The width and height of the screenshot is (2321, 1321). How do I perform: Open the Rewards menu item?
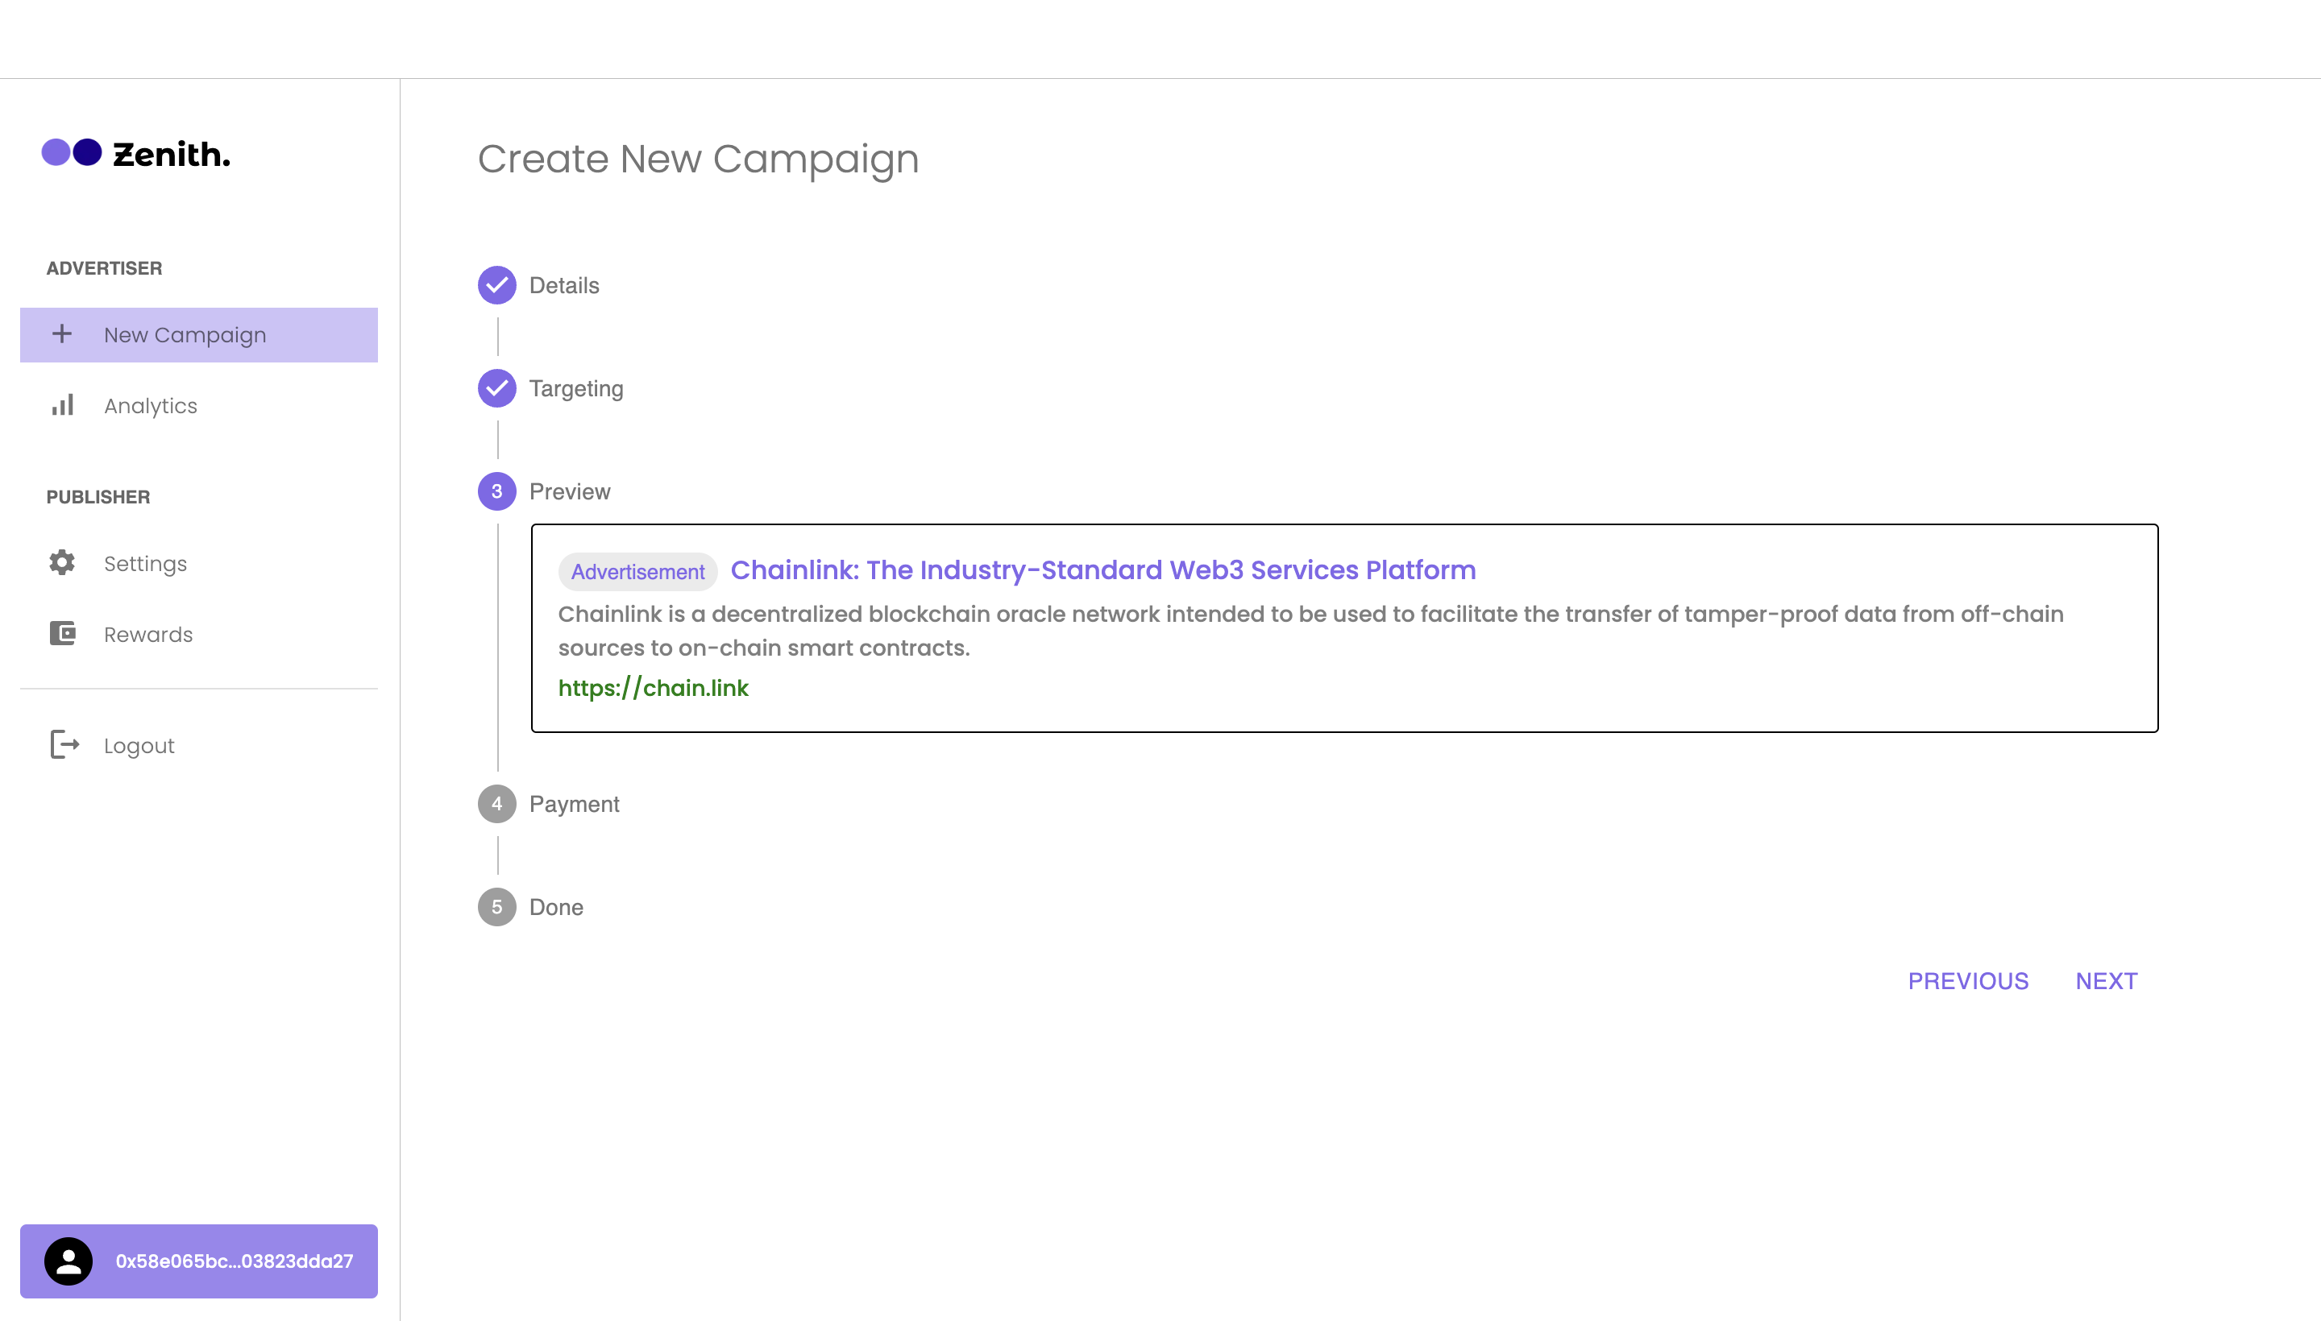click(x=149, y=634)
